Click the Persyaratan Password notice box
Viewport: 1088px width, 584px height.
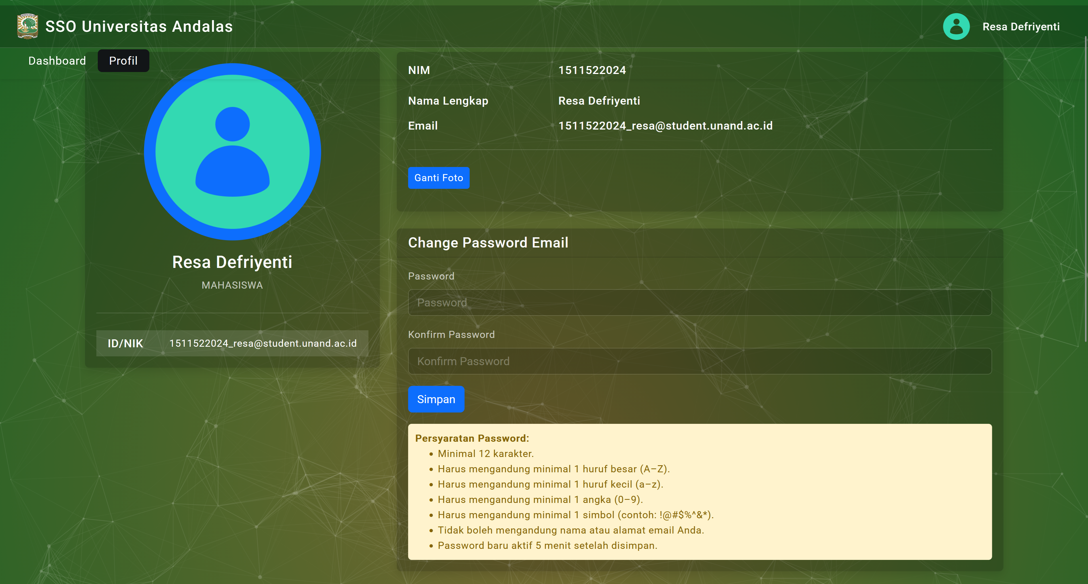(699, 492)
